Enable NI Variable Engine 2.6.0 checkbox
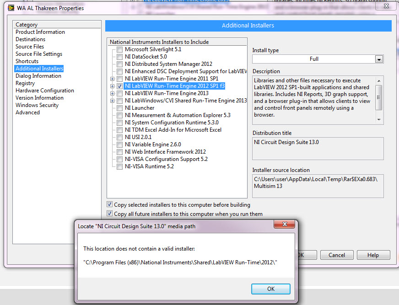 click(x=119, y=145)
